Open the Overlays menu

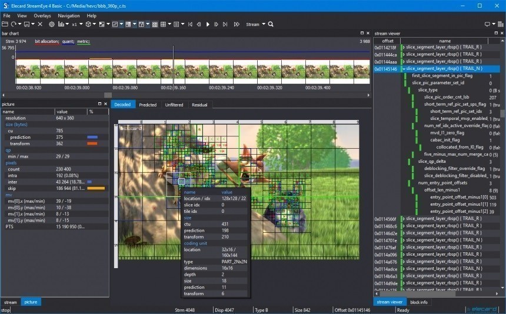tap(42, 15)
